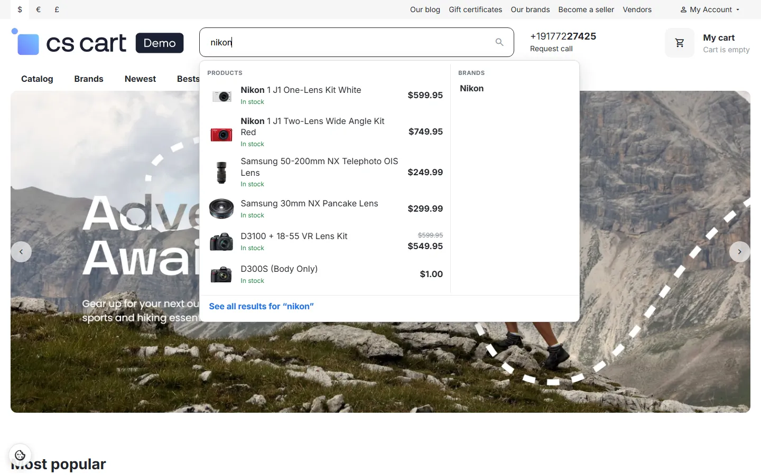The image size is (761, 475).
Task: Open Nikon 1 J1 Two-Lens Wide Angle Kit Red
Action: pos(313,127)
